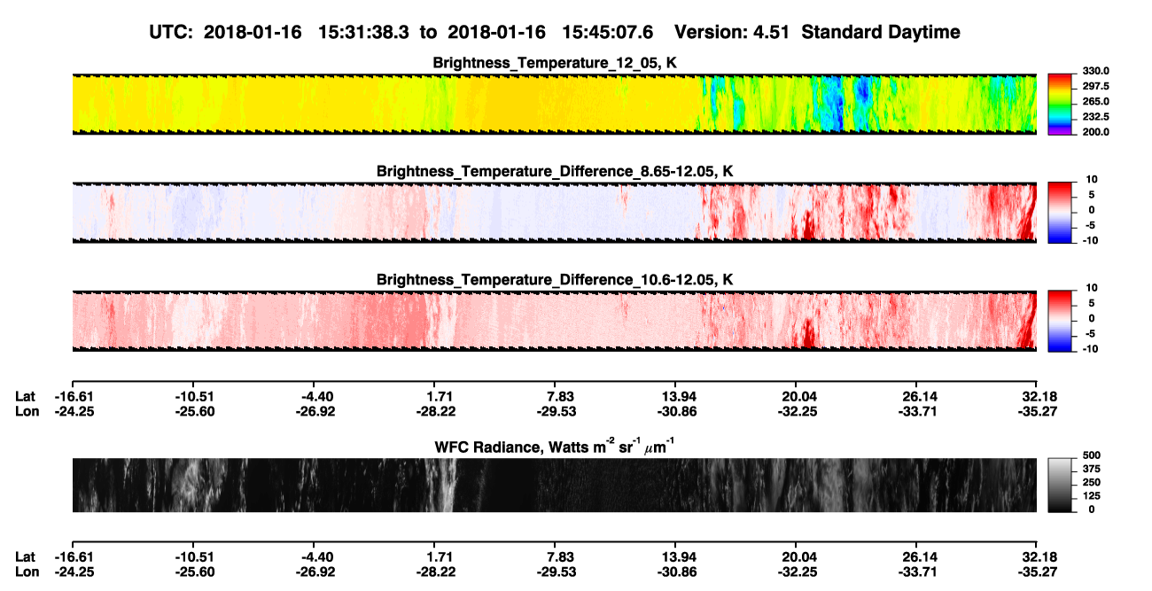Click the red-blue colorbar of 10.6-12.05 plot
Image resolution: width=1152 pixels, height=591 pixels.
pos(1060,321)
